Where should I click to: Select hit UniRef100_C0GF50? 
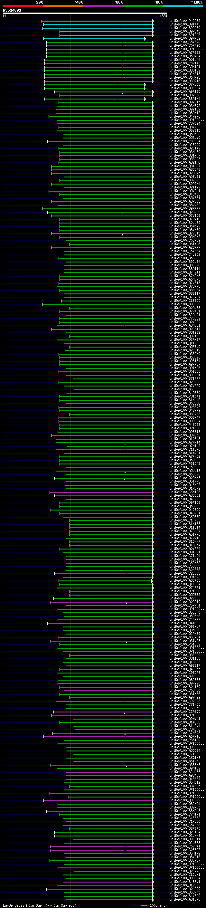coord(184,690)
